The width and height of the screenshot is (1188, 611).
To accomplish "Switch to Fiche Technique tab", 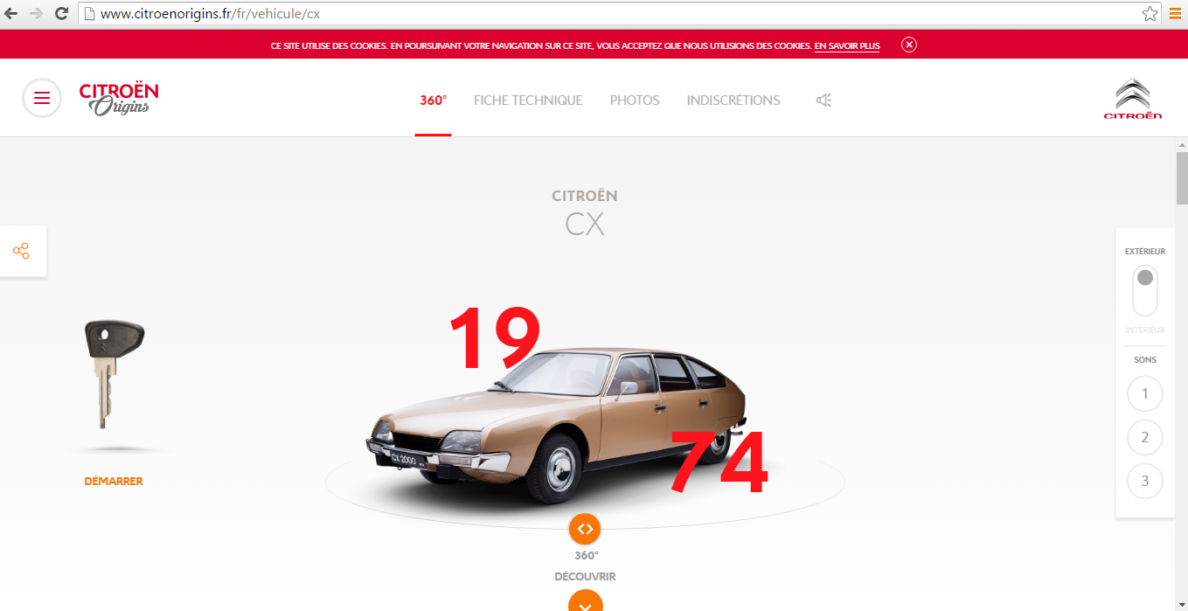I will [528, 101].
